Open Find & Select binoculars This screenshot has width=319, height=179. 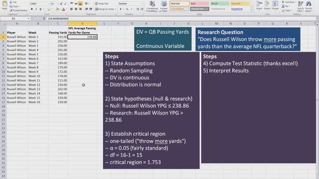pyautogui.click(x=309, y=6)
